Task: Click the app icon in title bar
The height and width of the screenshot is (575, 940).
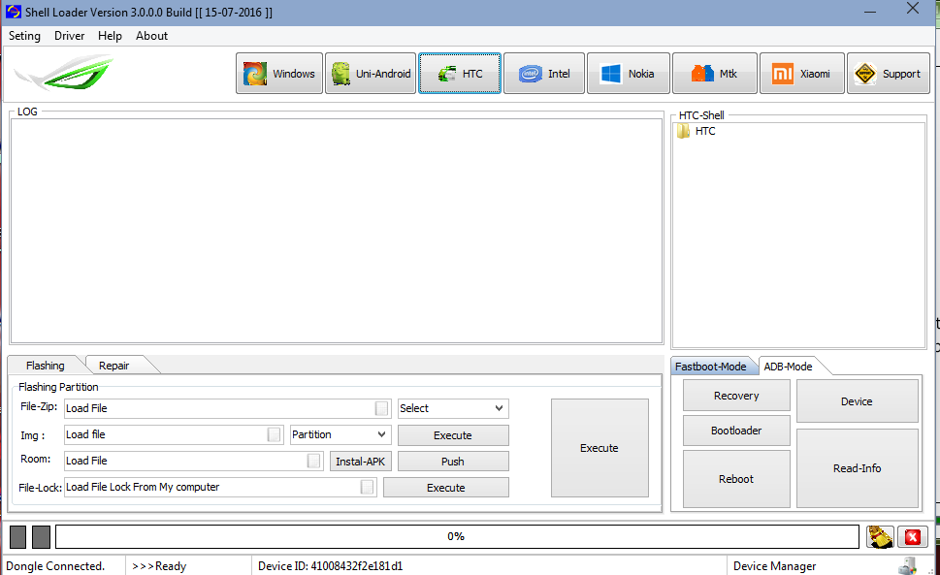Action: 14,12
